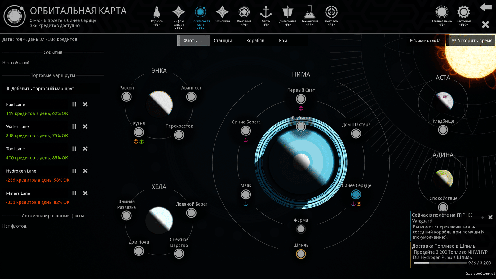Open the Компания (F4) icon

pos(244,12)
